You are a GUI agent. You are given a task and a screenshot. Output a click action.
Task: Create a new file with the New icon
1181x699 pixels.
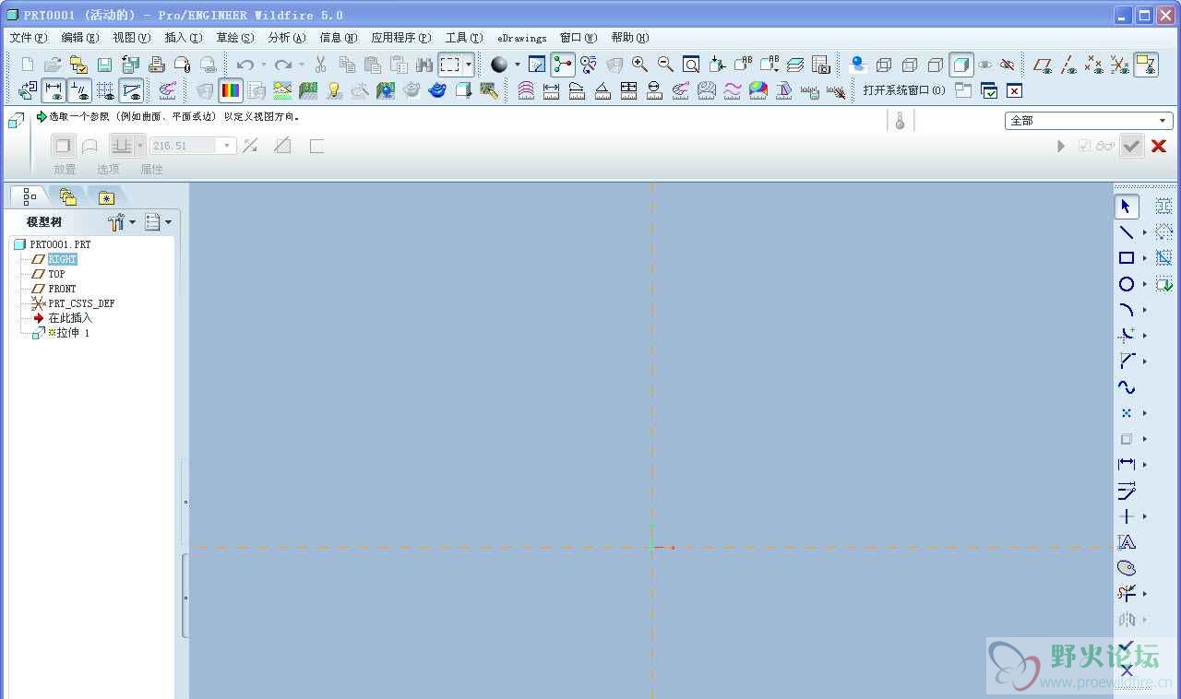click(28, 65)
